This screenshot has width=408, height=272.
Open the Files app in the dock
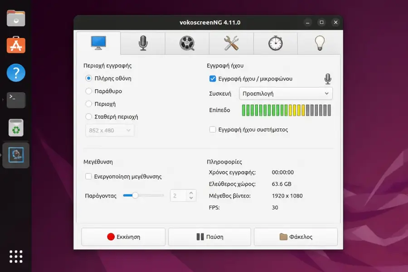[x=16, y=18]
